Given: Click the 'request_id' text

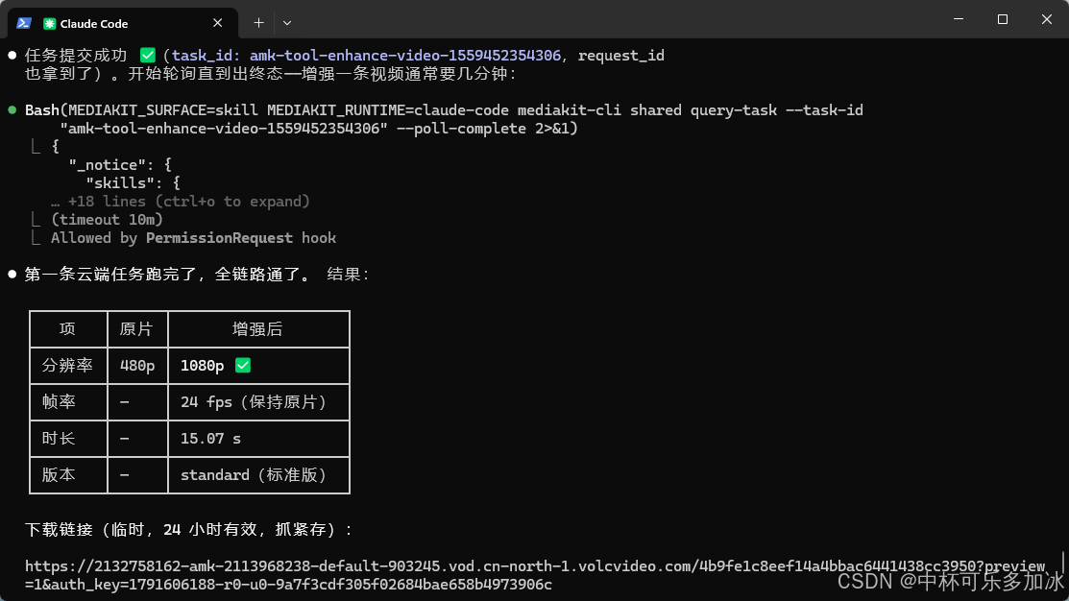Looking at the screenshot, I should click(621, 55).
